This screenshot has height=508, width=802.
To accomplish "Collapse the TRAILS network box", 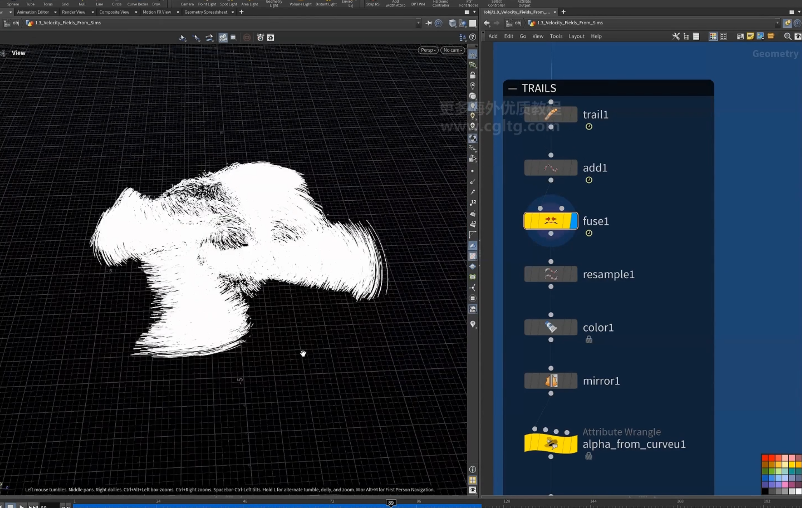I will coord(512,89).
